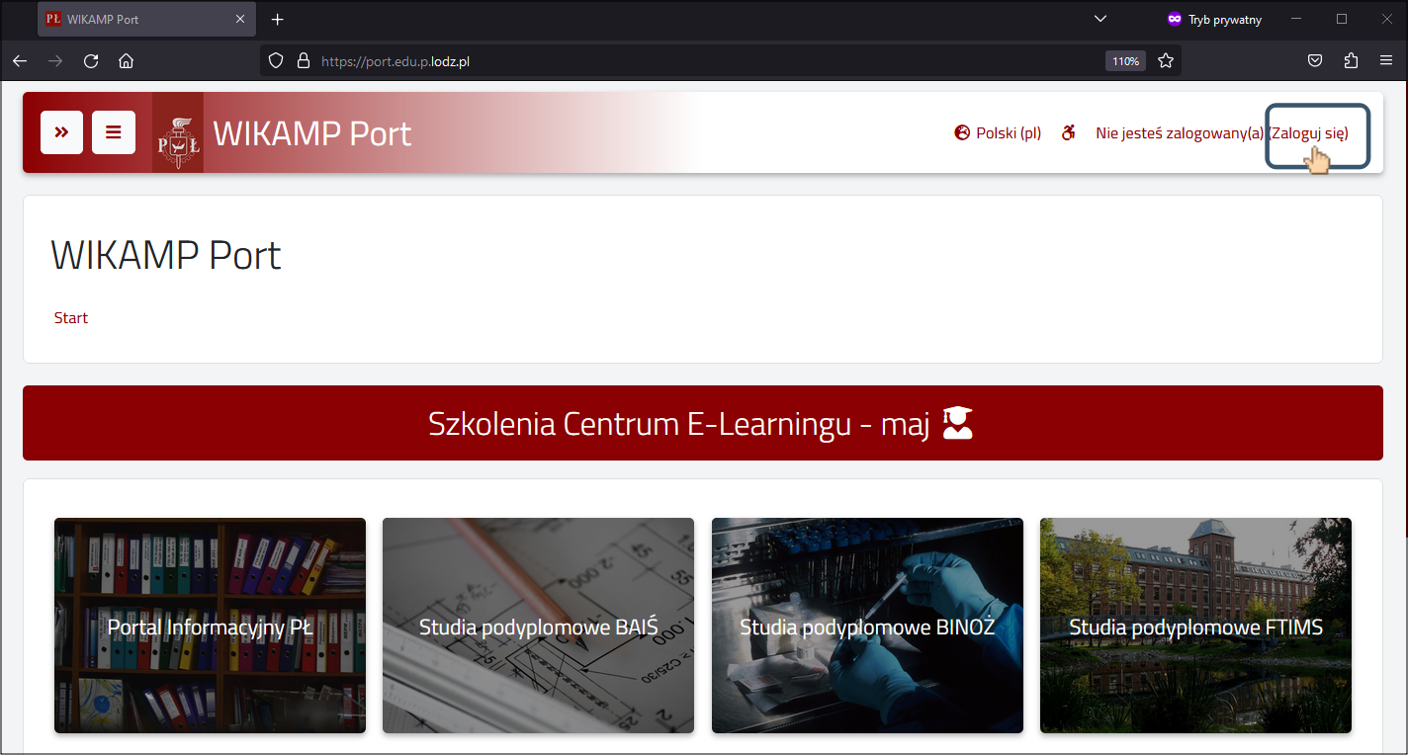Click the accessibility icon in the header
Image resolution: width=1408 pixels, height=755 pixels.
[x=1069, y=131]
